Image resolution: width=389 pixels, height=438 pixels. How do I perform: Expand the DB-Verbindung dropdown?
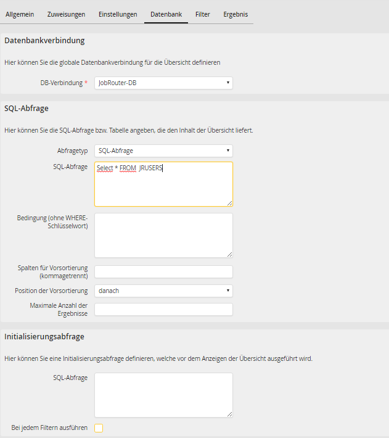(x=163, y=83)
